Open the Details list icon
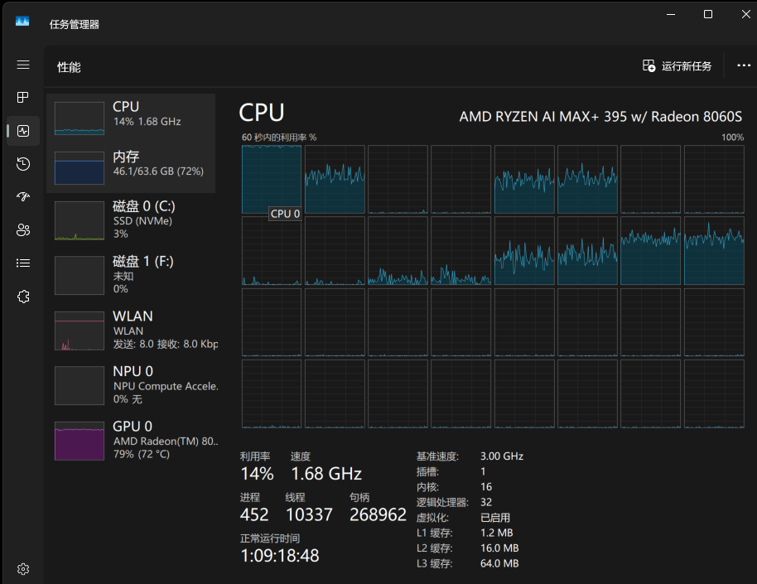The height and width of the screenshot is (584, 757). [23, 263]
